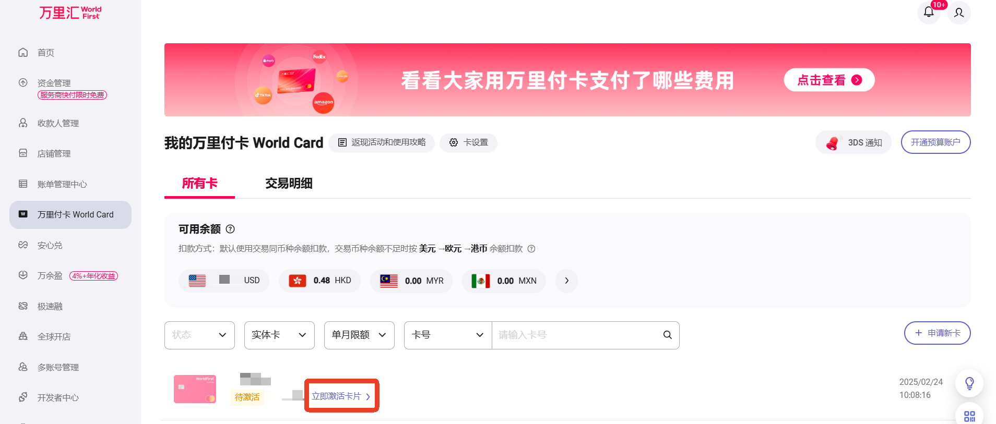Focus the 请输入卡号 input field
The height and width of the screenshot is (424, 996).
point(576,335)
